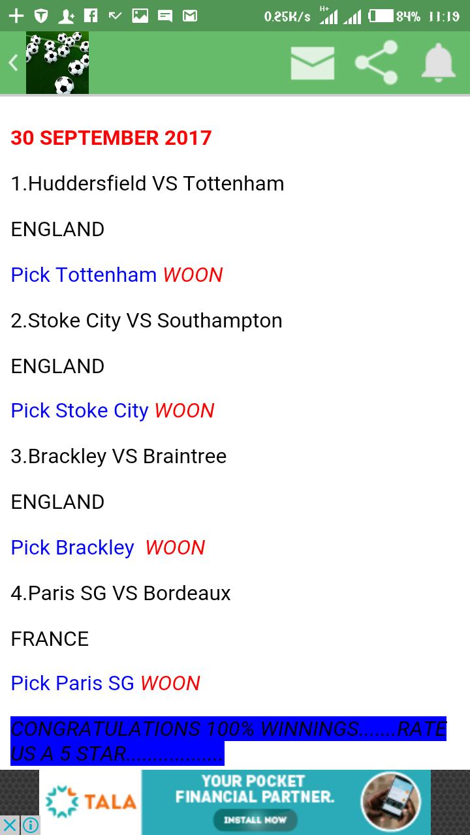Screen dimensions: 470x835
Task: Tap the congratulations rate us banner
Action: [228, 740]
